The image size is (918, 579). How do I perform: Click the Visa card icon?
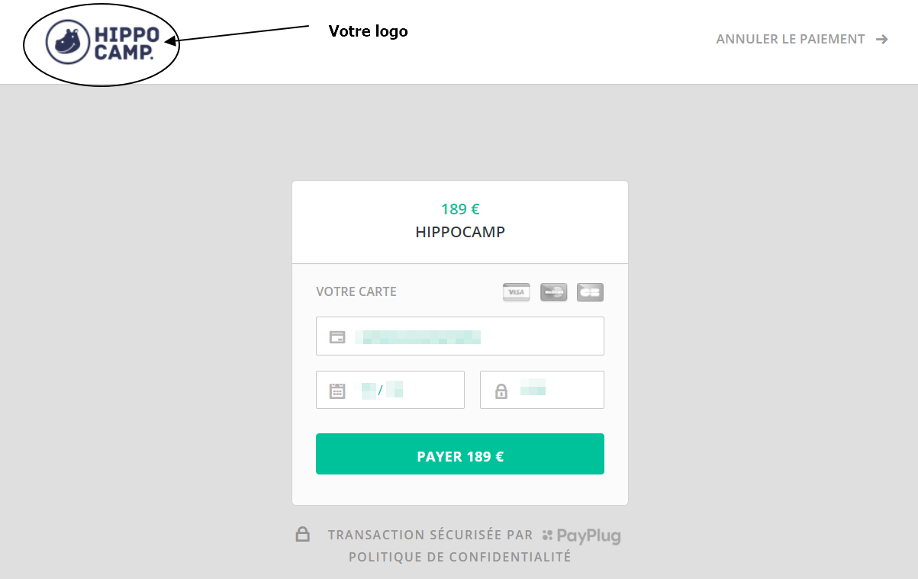[x=516, y=292]
